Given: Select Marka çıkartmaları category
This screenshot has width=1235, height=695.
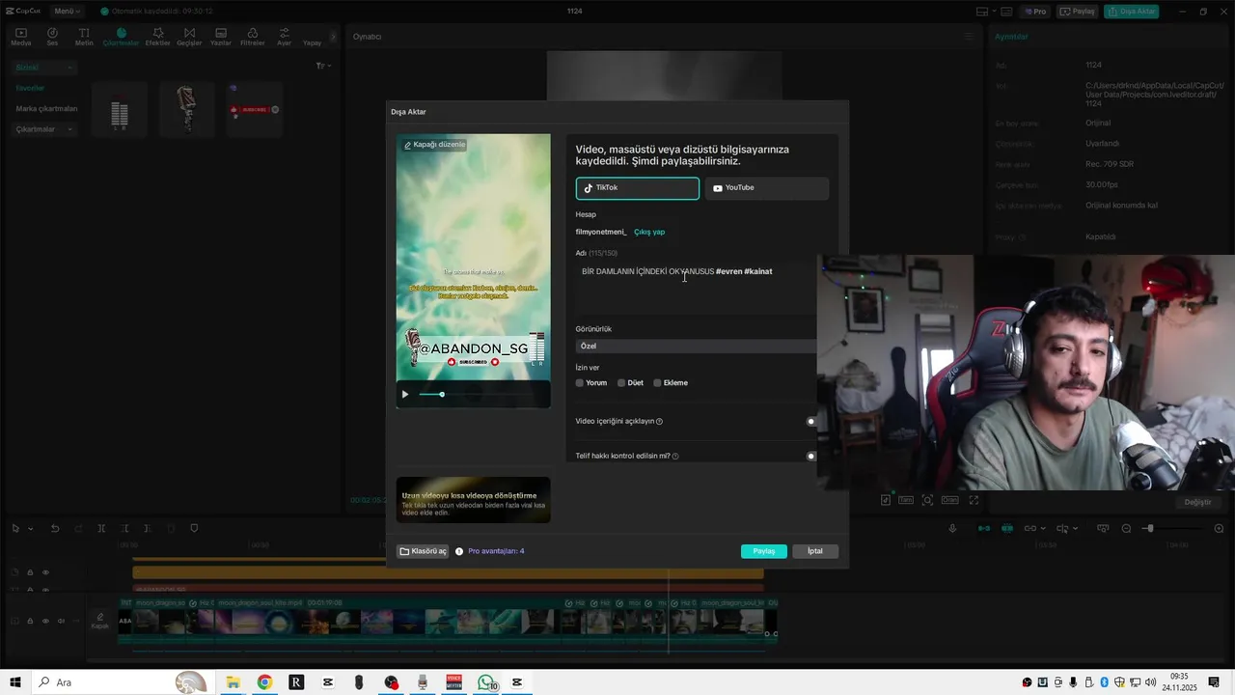Looking at the screenshot, I should point(46,108).
